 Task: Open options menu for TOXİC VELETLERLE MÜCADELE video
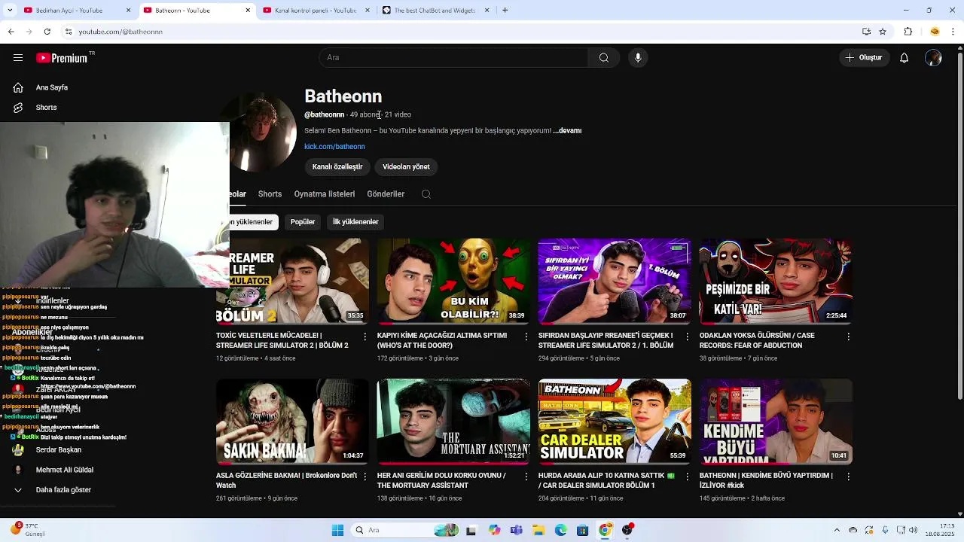[365, 336]
